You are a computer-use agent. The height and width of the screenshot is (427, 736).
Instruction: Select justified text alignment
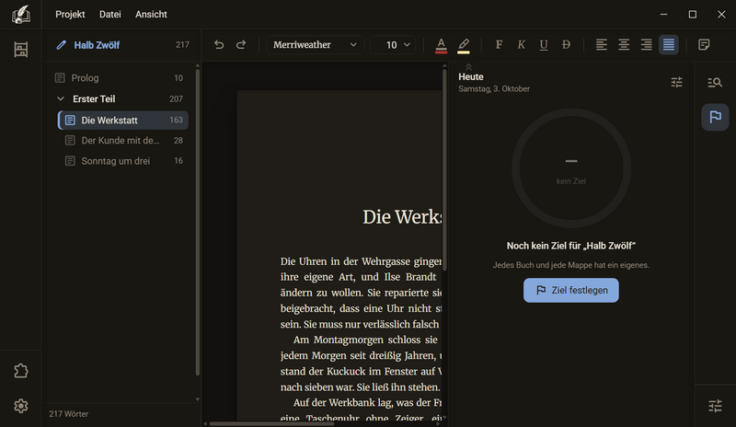tap(669, 44)
